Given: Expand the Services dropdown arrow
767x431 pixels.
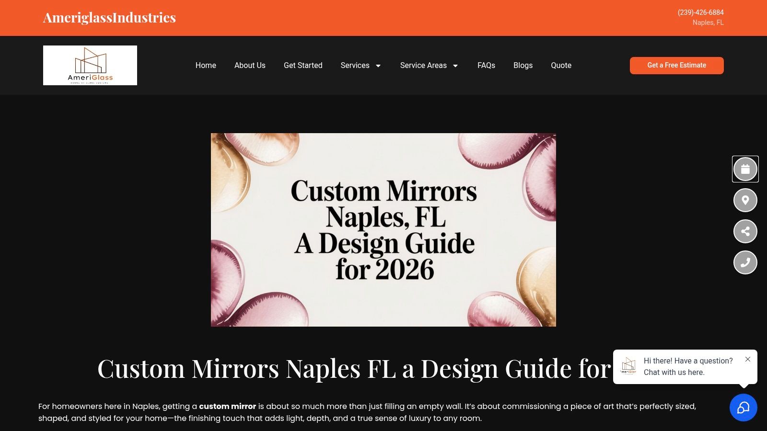Looking at the screenshot, I should 378,66.
